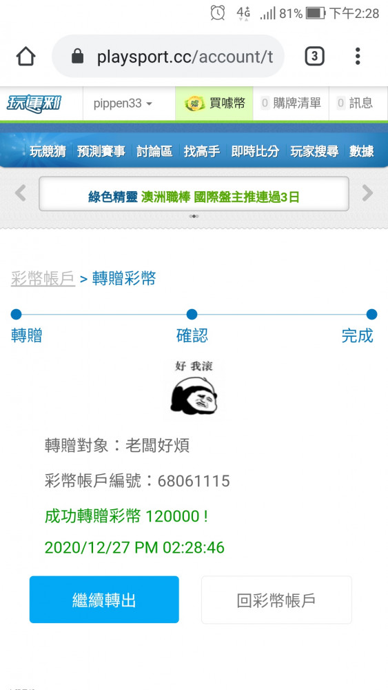
Task: Click the 玩運彩 site logo
Action: coord(34,104)
